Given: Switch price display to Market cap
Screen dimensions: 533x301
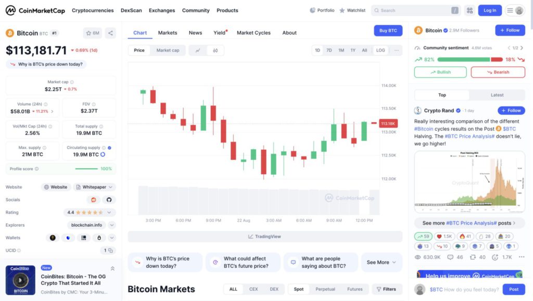Looking at the screenshot, I should tap(169, 49).
